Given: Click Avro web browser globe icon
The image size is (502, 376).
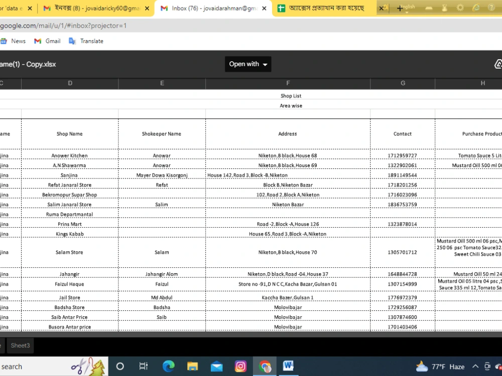Looking at the screenshot, I should coord(476,8).
